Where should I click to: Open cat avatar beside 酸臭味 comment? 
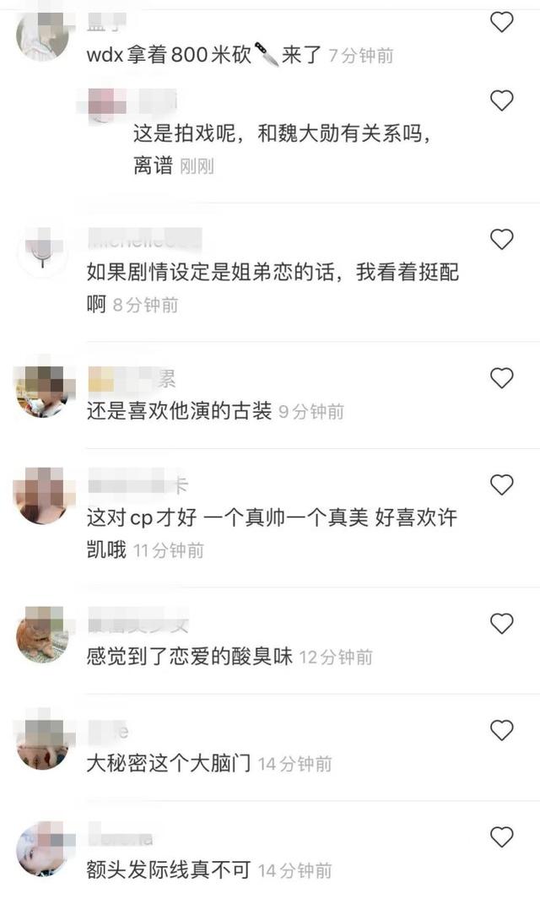[43, 636]
